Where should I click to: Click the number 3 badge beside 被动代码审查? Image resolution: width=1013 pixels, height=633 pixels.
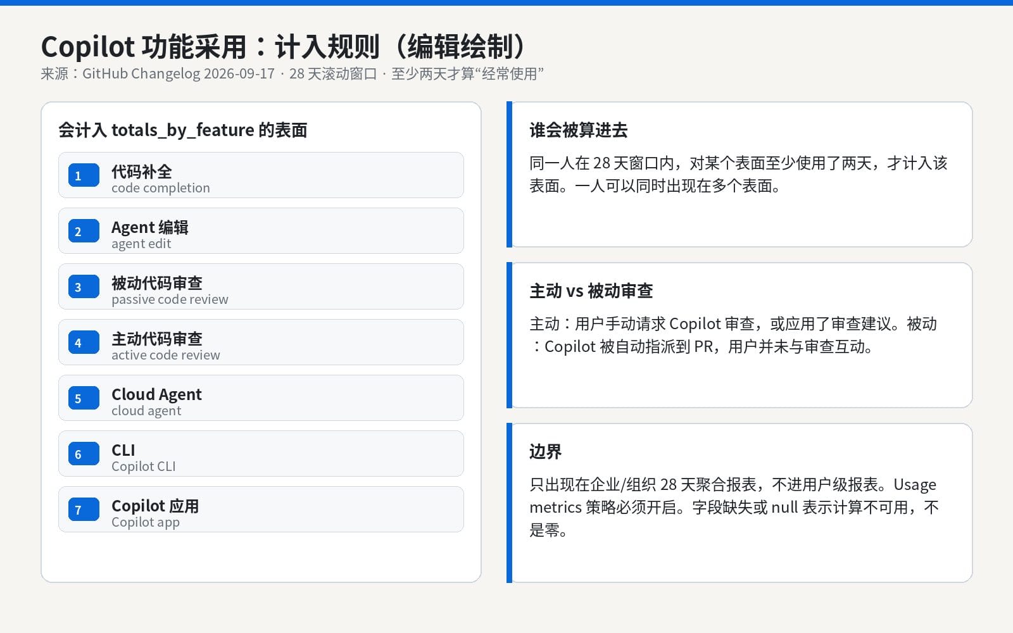pos(84,287)
